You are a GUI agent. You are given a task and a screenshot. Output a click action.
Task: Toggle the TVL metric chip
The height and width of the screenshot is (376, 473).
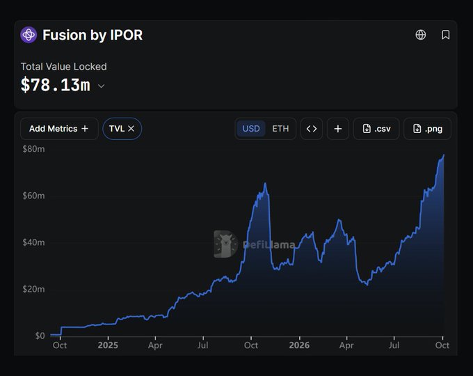(122, 129)
